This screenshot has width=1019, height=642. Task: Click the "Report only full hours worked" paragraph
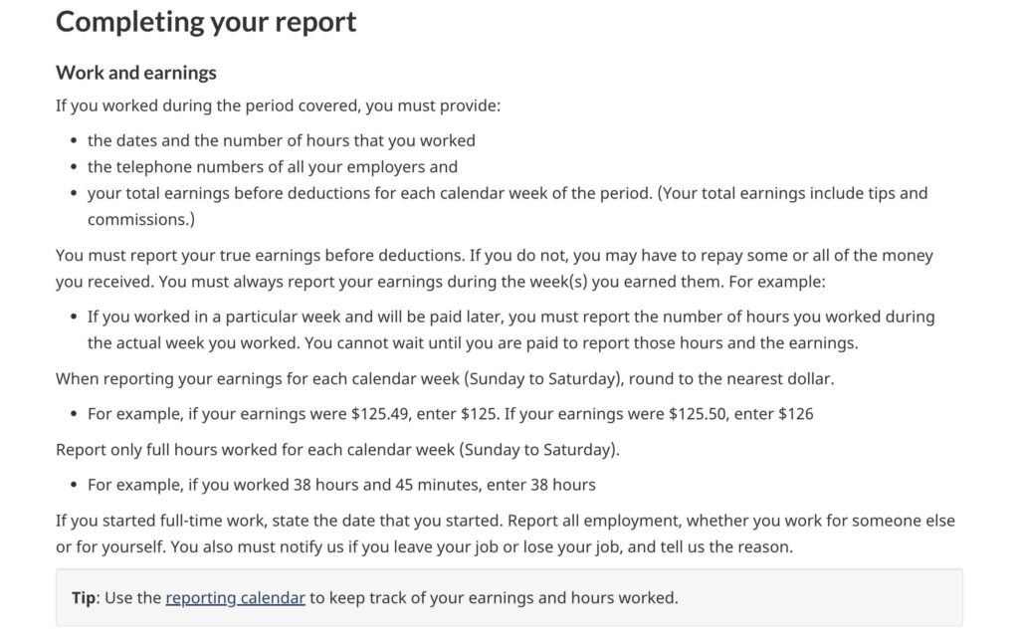click(337, 449)
